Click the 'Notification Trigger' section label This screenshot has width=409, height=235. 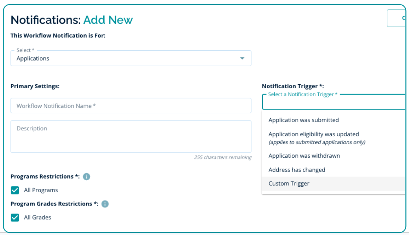(293, 86)
